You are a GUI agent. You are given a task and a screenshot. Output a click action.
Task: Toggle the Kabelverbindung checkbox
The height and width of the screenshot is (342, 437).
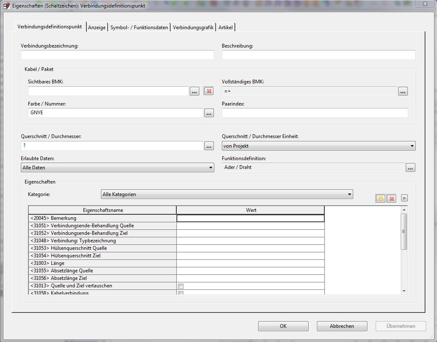(181, 293)
